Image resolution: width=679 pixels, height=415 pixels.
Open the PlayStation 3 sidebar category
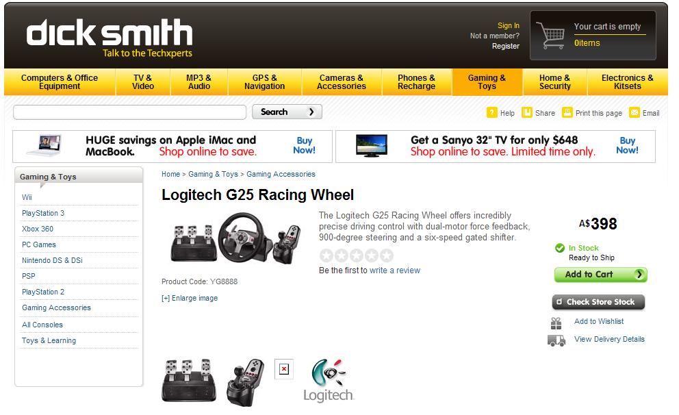click(x=43, y=213)
